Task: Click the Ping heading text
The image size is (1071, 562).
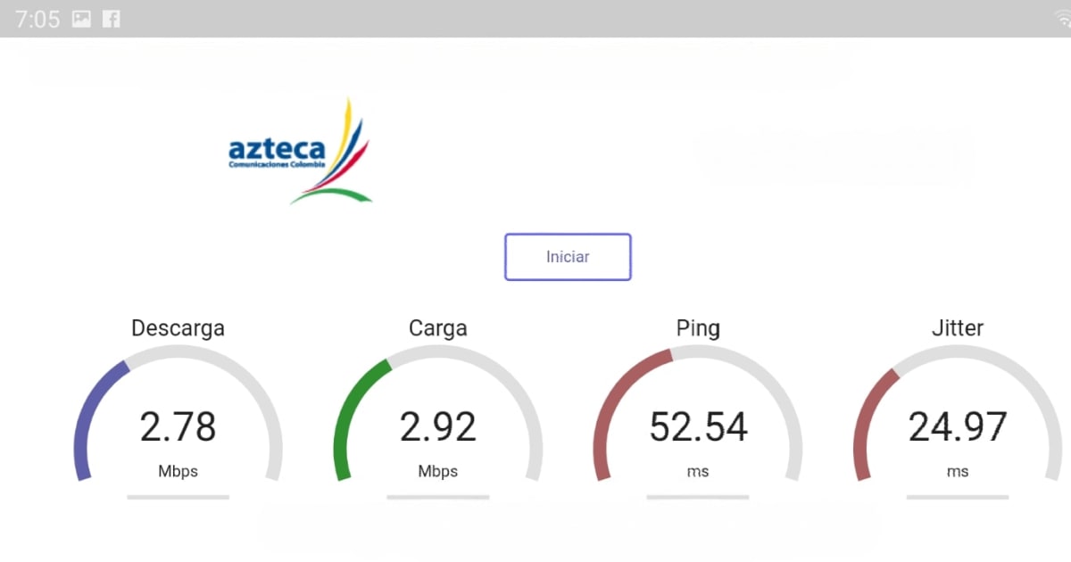Action: (698, 328)
